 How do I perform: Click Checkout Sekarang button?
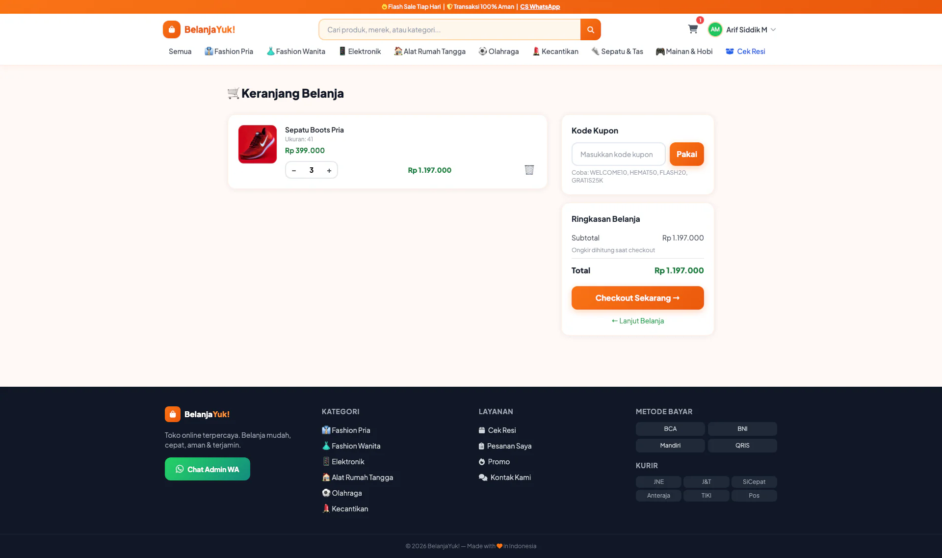(x=638, y=298)
